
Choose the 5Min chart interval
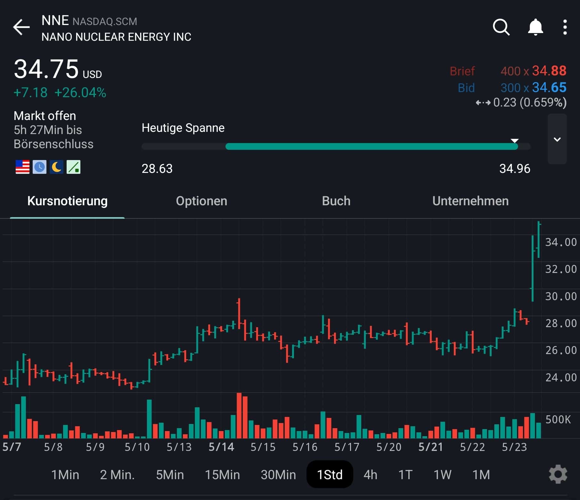pos(170,475)
